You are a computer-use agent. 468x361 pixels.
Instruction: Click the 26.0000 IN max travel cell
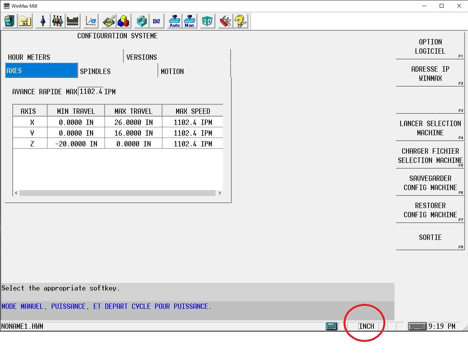point(133,122)
